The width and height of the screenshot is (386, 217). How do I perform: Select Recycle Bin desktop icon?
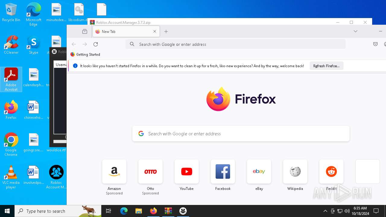[11, 13]
